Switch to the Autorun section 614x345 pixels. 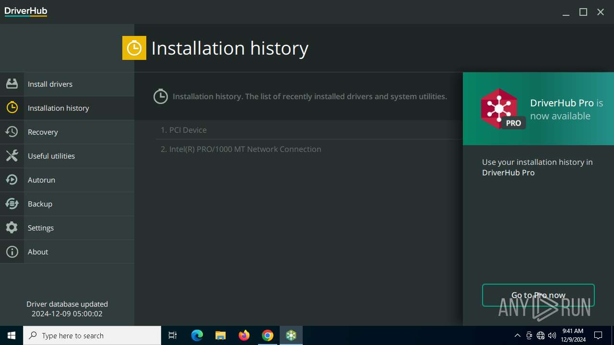point(67,180)
